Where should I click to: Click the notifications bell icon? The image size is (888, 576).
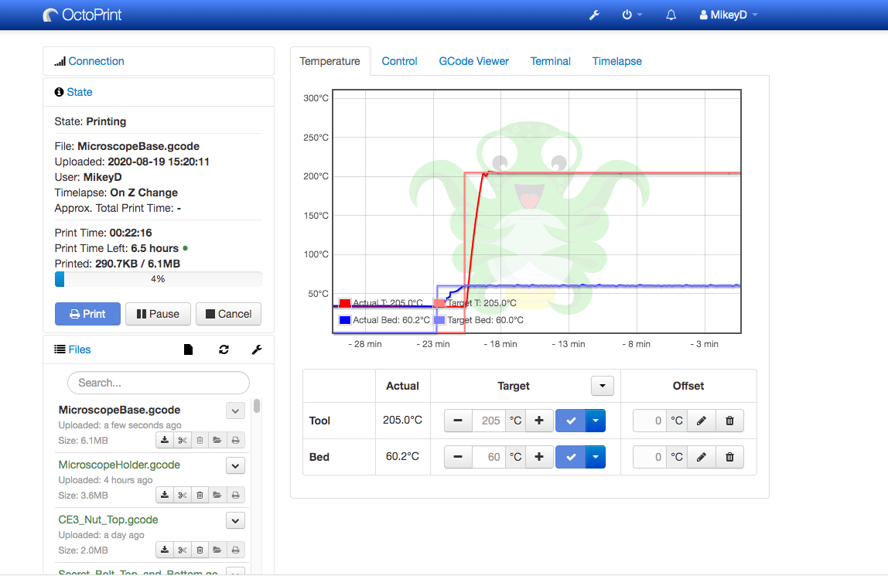(671, 15)
